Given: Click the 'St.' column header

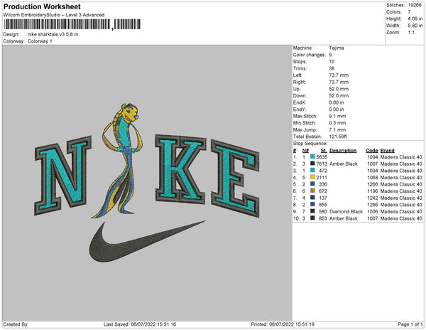Looking at the screenshot, I should pyautogui.click(x=324, y=151).
